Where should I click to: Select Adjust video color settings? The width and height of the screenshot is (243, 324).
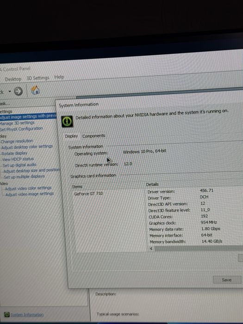[x=28, y=188]
